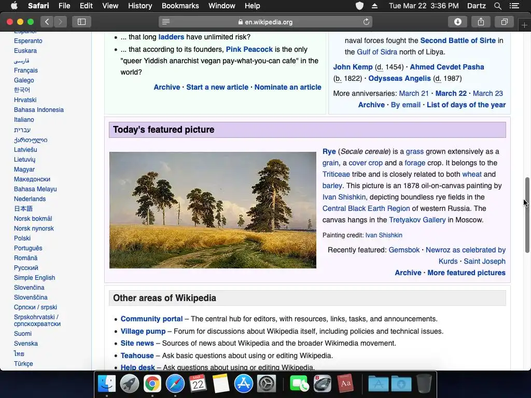Screen dimensions: 531x398
Task: Open Dictionary app in the Dock
Action: pyautogui.click(x=345, y=384)
